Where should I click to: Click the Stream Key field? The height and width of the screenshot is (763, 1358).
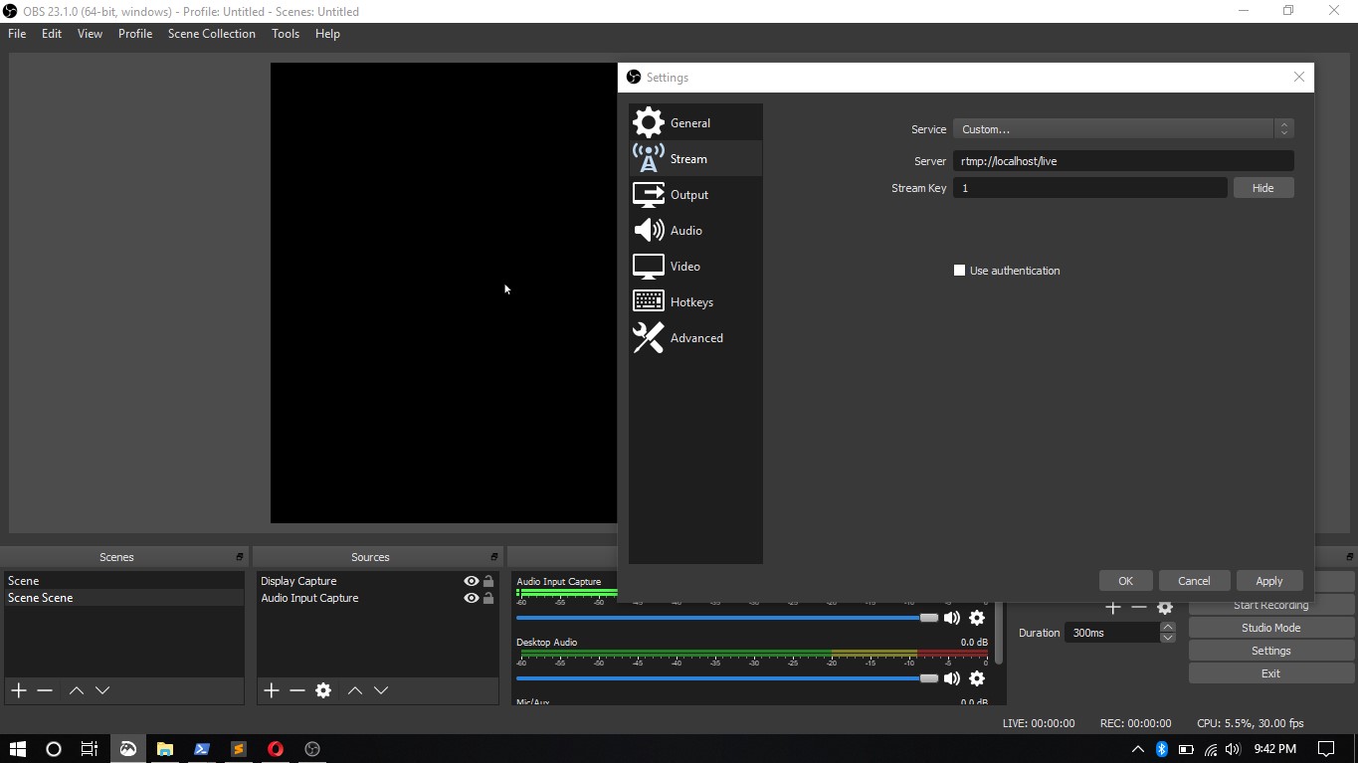click(1089, 188)
